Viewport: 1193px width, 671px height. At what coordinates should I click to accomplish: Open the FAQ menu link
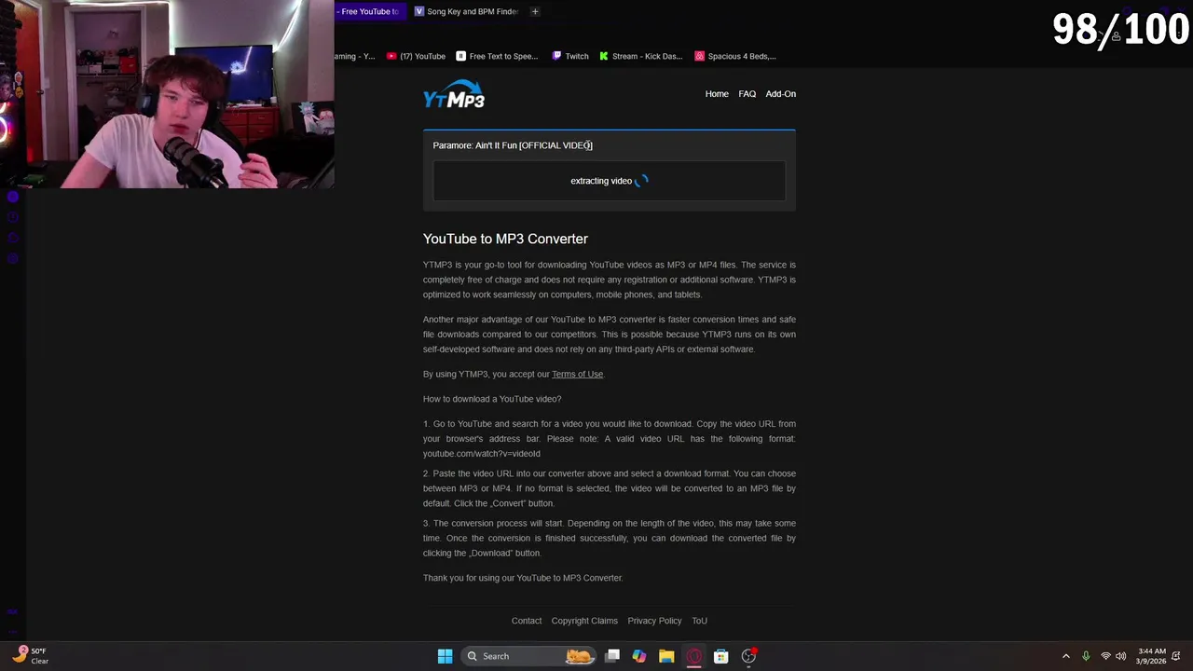(x=747, y=94)
